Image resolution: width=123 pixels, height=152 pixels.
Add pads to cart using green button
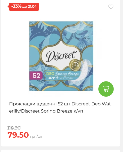pos(106,89)
